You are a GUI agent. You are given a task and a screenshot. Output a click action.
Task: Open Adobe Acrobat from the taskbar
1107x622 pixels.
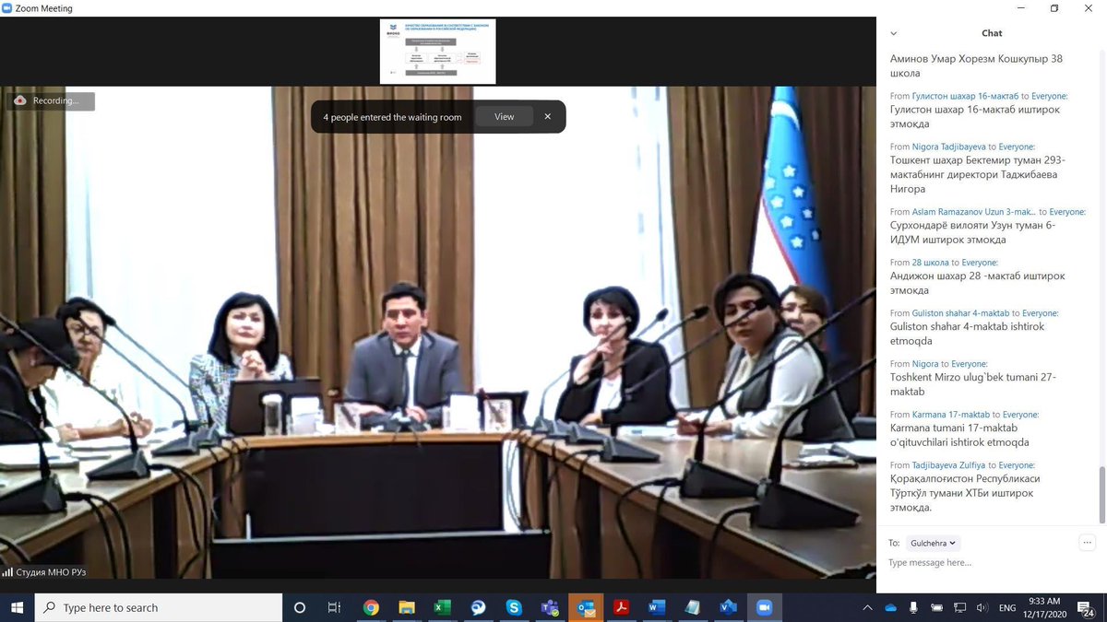point(622,607)
